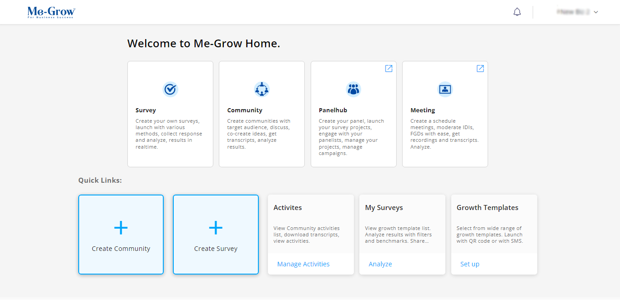Open Panelhub via its external-link icon
The image size is (620, 300).
point(388,68)
